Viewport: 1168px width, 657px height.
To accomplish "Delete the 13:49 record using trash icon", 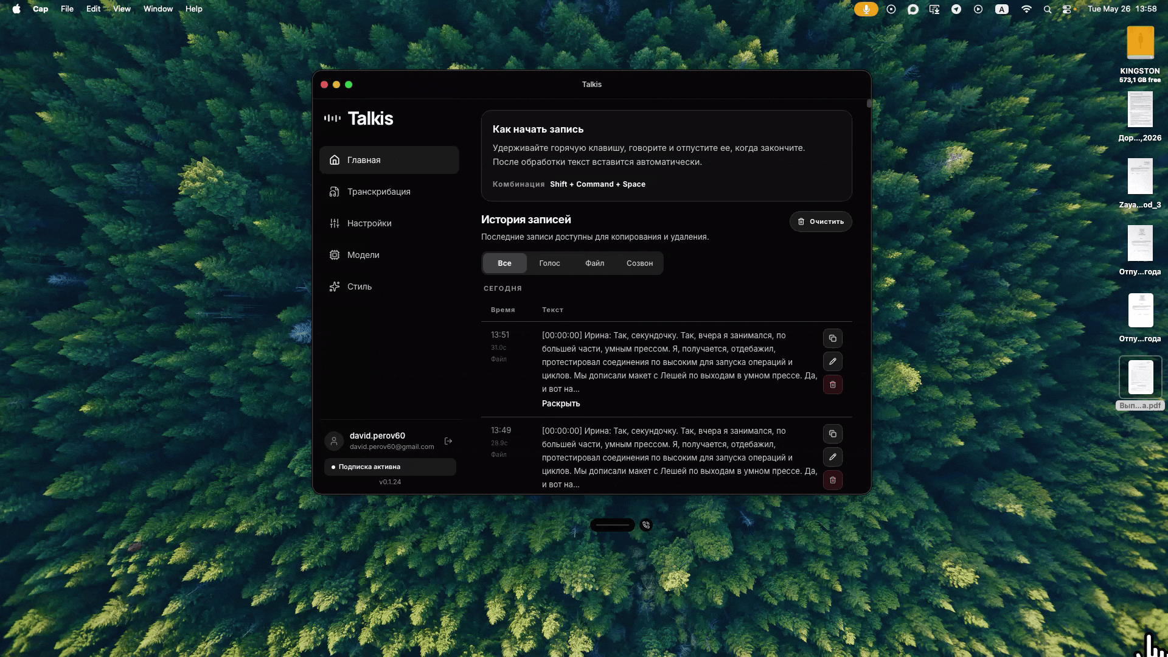I will click(x=833, y=480).
